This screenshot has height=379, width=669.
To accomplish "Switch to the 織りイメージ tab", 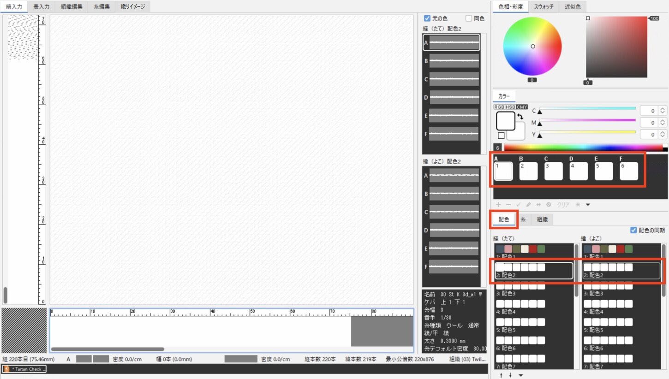I will point(132,6).
